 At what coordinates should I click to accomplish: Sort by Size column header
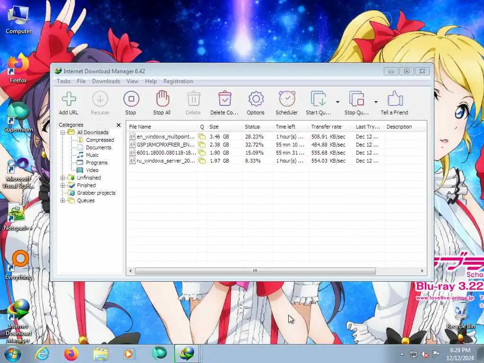click(225, 127)
